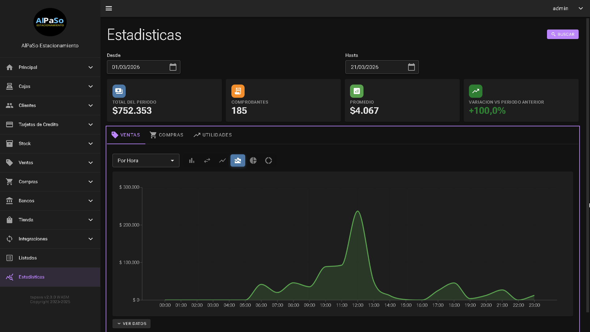The height and width of the screenshot is (332, 590).
Task: Expand the Cajas sidebar menu
Action: click(x=50, y=86)
